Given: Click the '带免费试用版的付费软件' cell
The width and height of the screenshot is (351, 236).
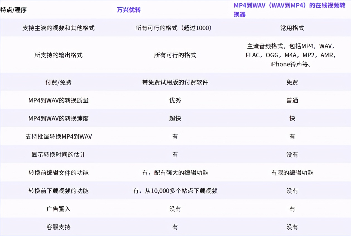Looking at the screenshot, I should click(x=175, y=82).
